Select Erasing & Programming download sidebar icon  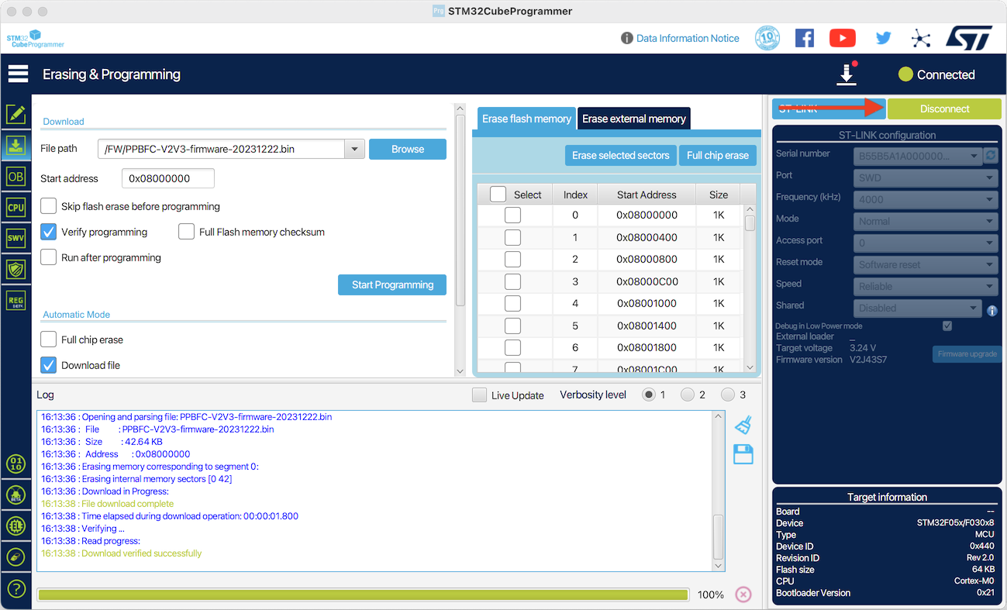tap(16, 145)
